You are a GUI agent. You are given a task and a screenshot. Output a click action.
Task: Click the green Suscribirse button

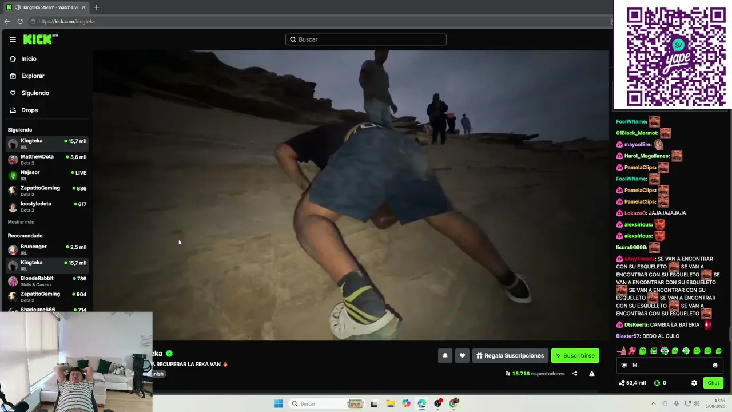(x=575, y=356)
